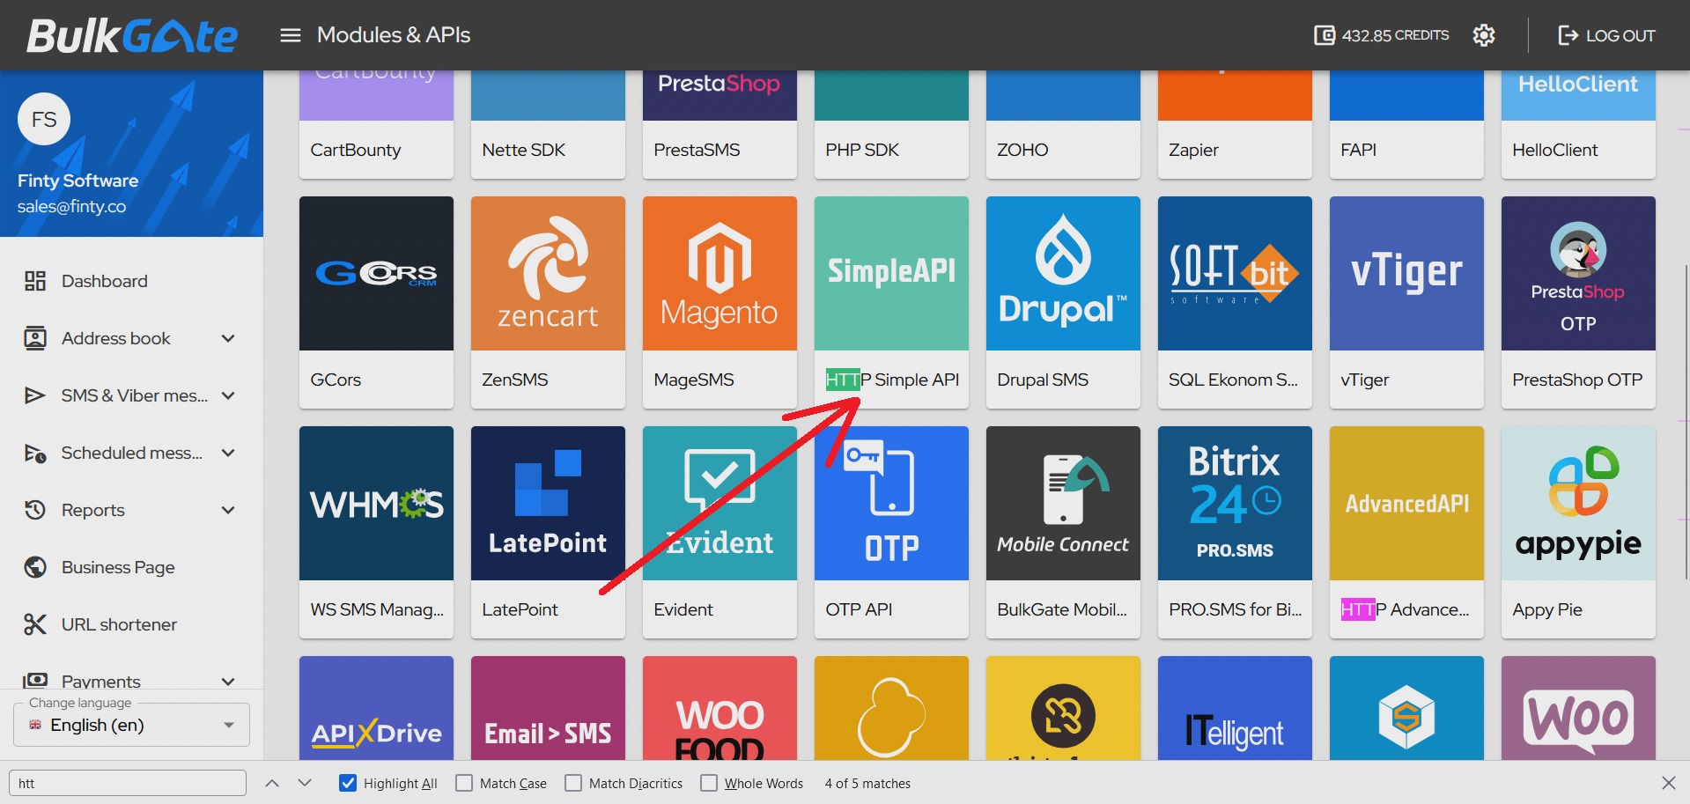Go to previous find match

click(x=272, y=783)
